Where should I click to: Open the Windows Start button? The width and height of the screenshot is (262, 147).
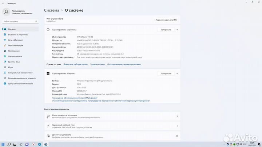[x=3, y=144]
